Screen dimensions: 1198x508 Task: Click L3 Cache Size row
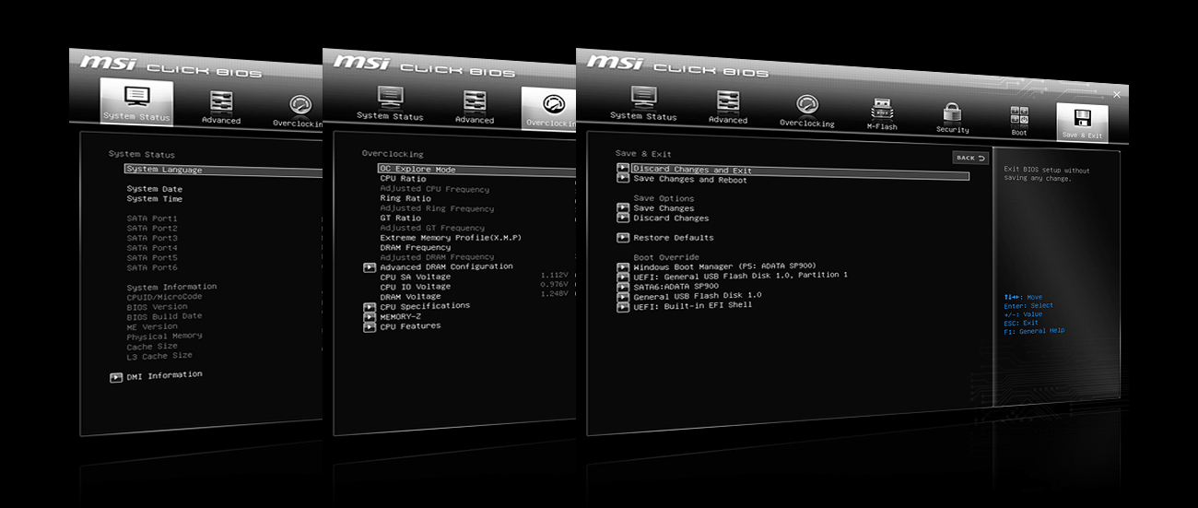point(159,356)
